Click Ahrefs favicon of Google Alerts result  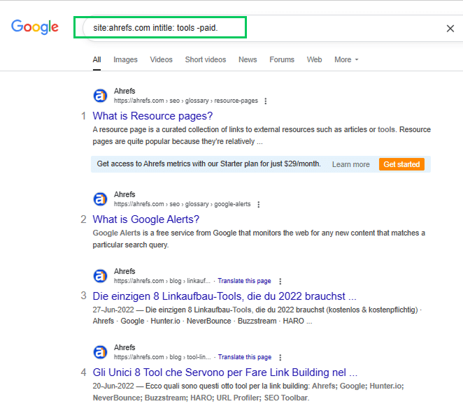100,199
